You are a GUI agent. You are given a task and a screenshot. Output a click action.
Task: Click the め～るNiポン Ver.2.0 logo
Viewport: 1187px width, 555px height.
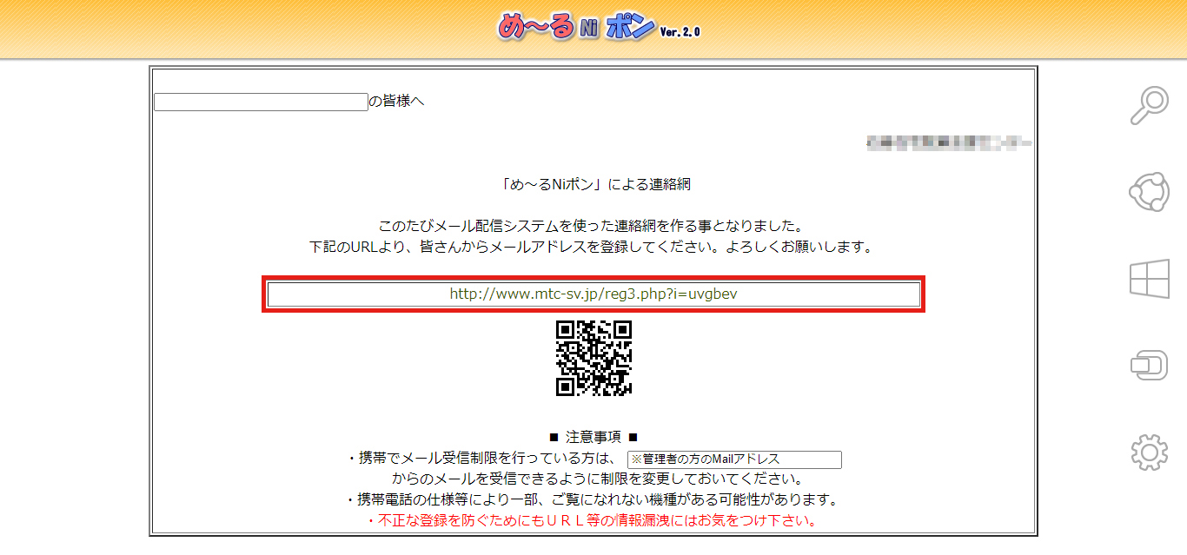click(x=598, y=28)
